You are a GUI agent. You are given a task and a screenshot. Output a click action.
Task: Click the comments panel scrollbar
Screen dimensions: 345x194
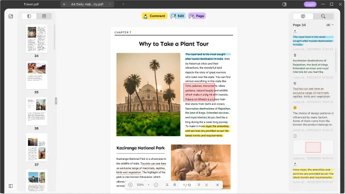336,60
